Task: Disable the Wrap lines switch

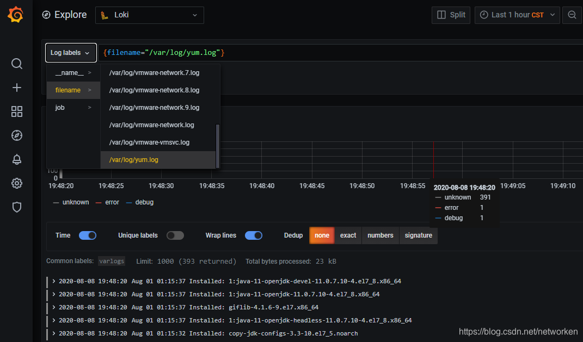Action: coord(254,235)
